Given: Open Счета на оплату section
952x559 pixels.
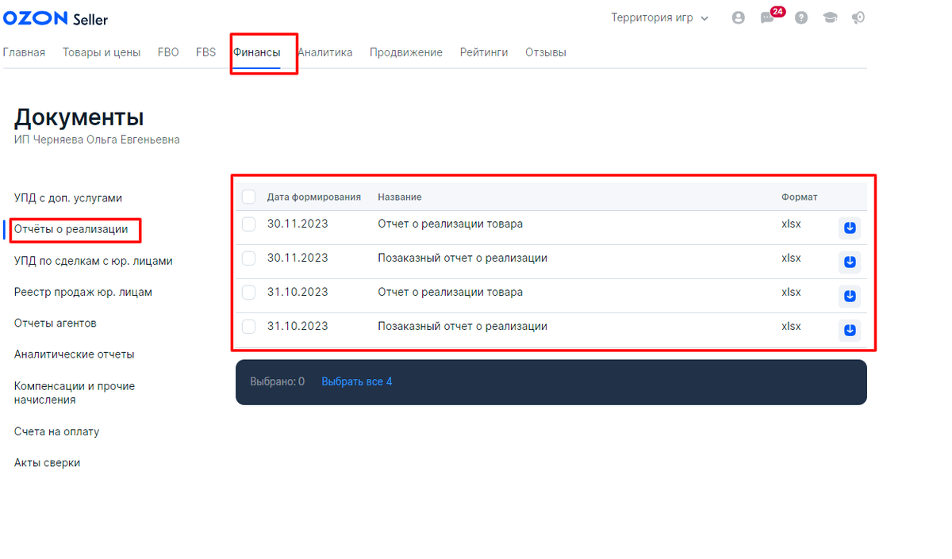Looking at the screenshot, I should [x=56, y=432].
